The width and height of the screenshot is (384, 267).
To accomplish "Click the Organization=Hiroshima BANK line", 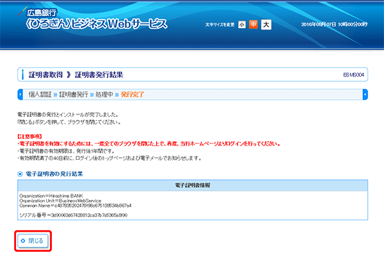I will click(x=51, y=196).
